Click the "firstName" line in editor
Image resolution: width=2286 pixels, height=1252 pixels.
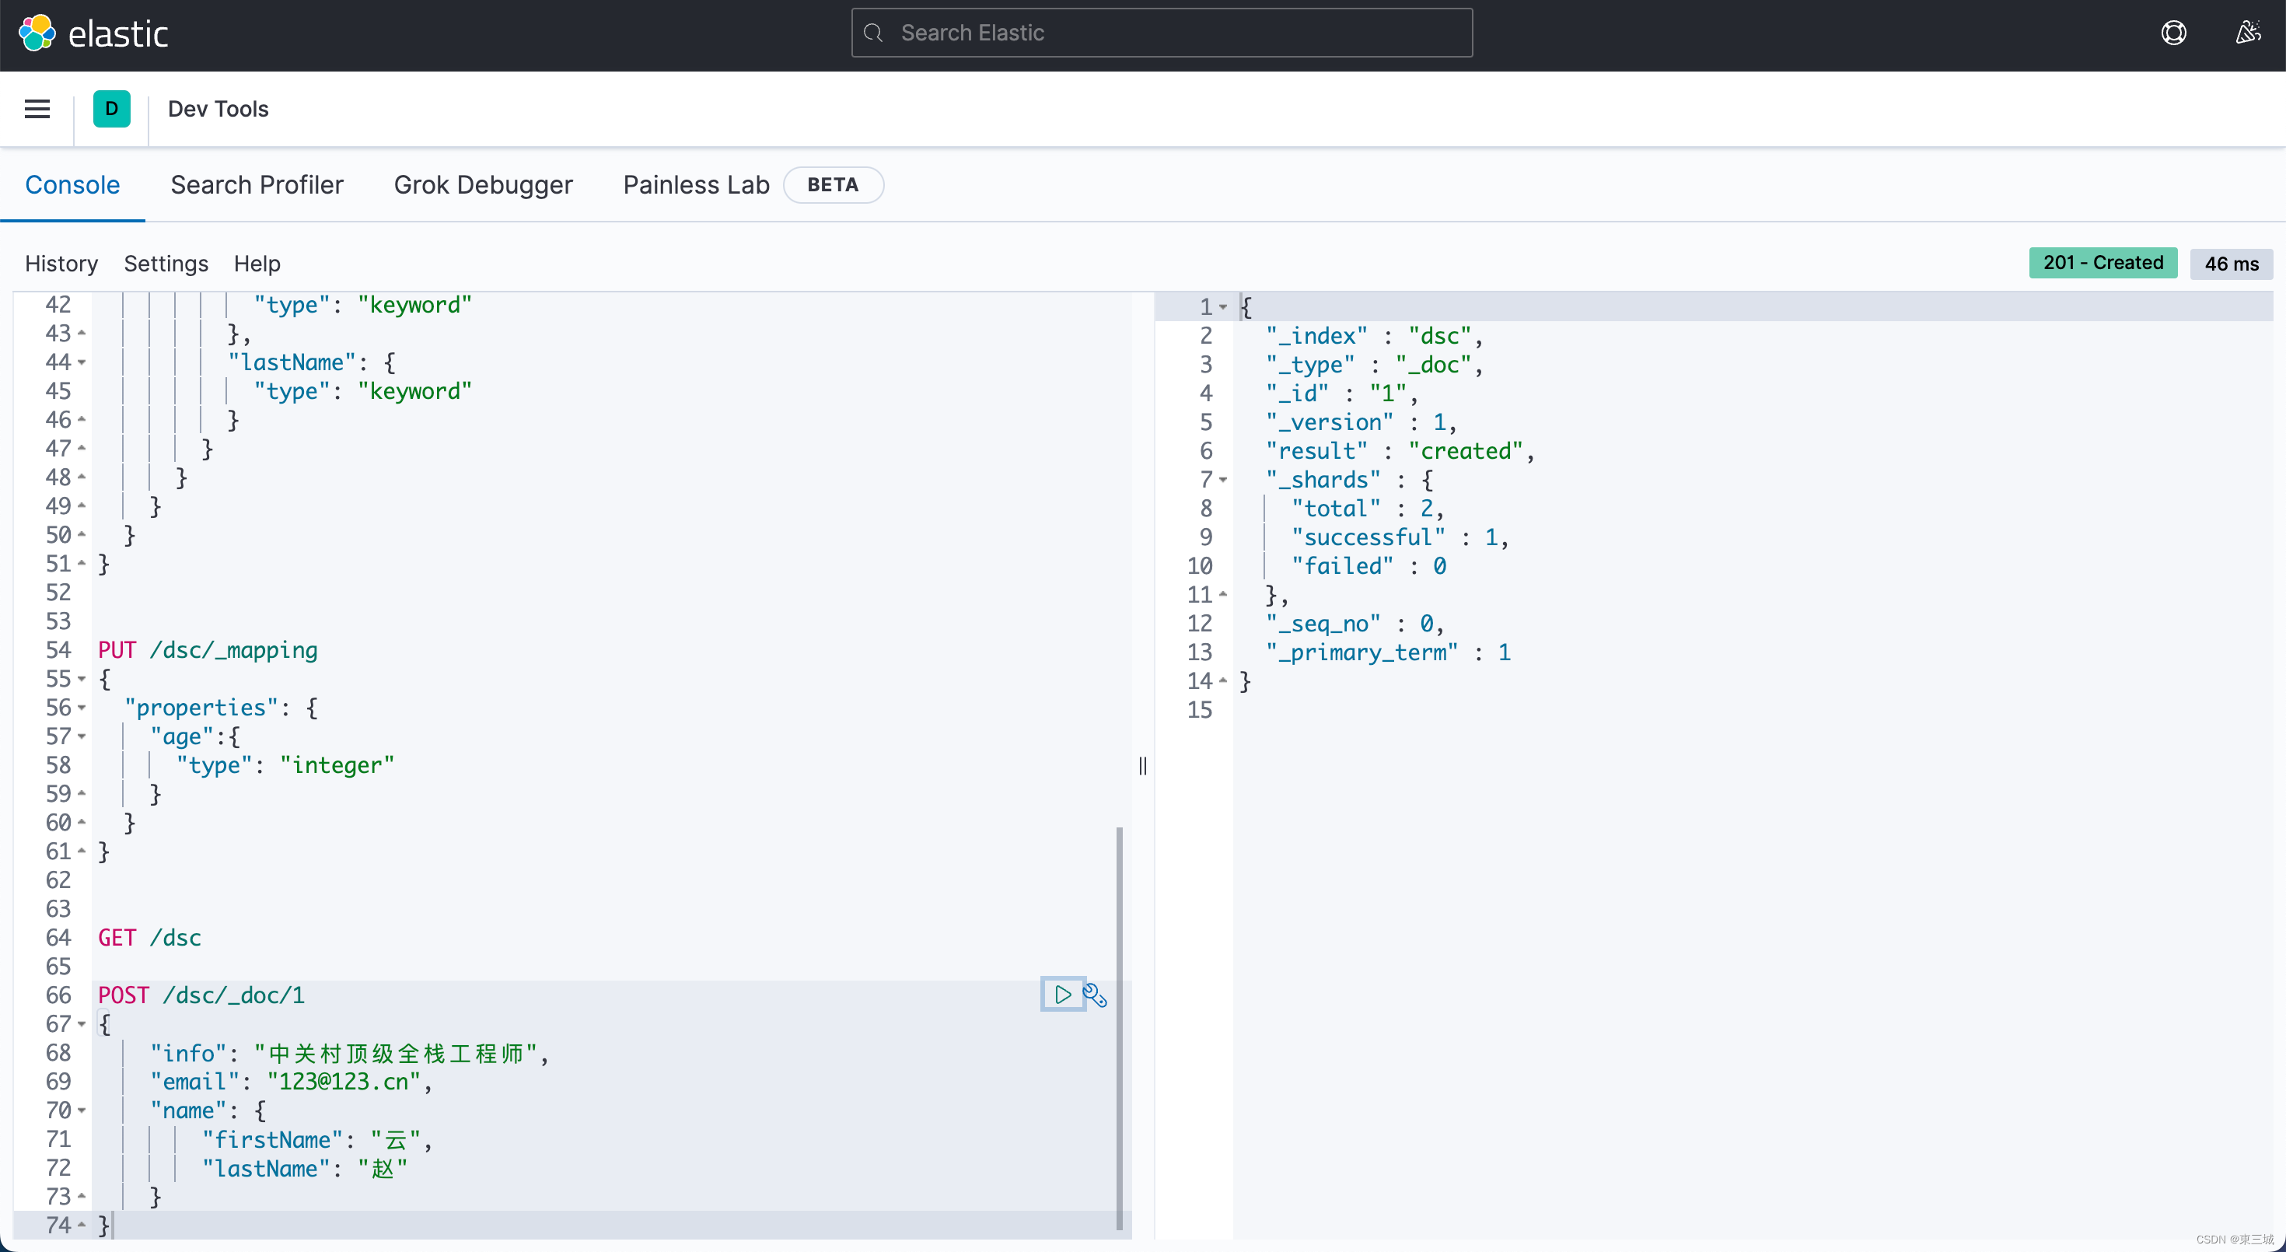pos(316,1139)
